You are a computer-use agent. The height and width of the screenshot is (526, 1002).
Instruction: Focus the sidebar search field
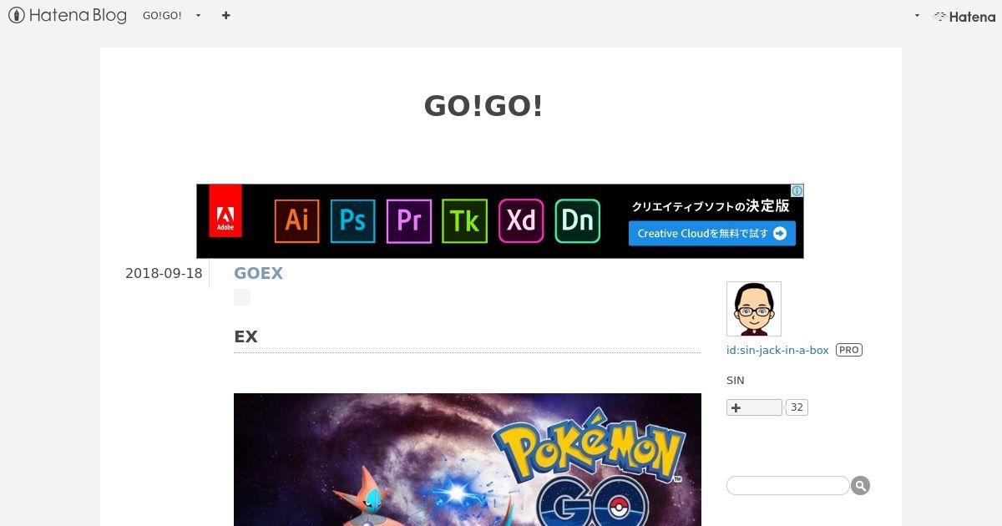point(788,485)
